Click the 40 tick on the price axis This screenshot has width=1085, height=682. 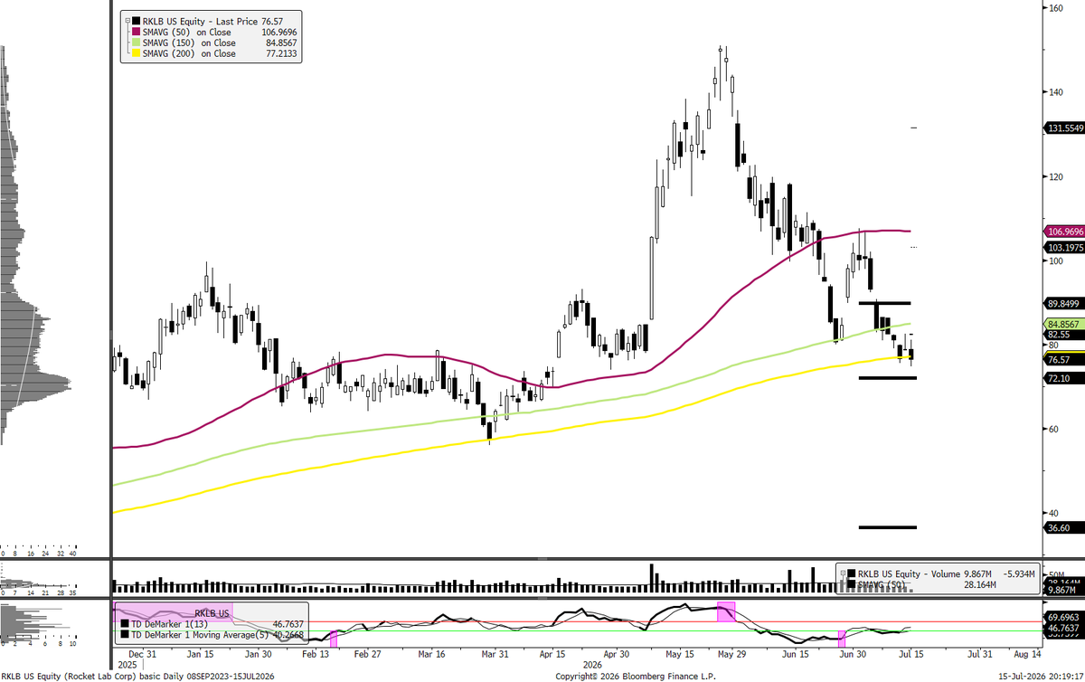[x=1053, y=513]
